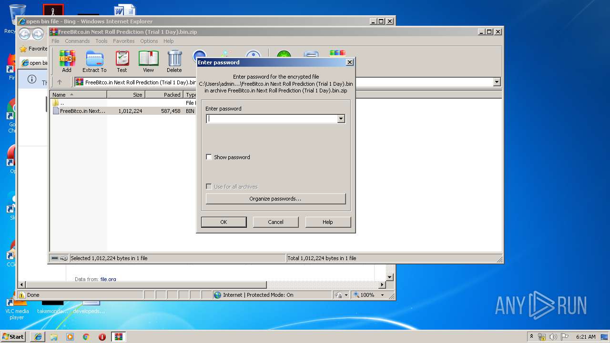Click the 6:21 AM system clock
The height and width of the screenshot is (343, 610).
point(585,336)
